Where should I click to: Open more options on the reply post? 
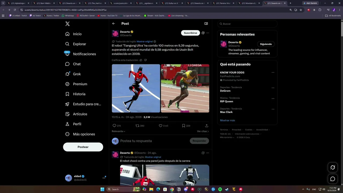point(208,153)
